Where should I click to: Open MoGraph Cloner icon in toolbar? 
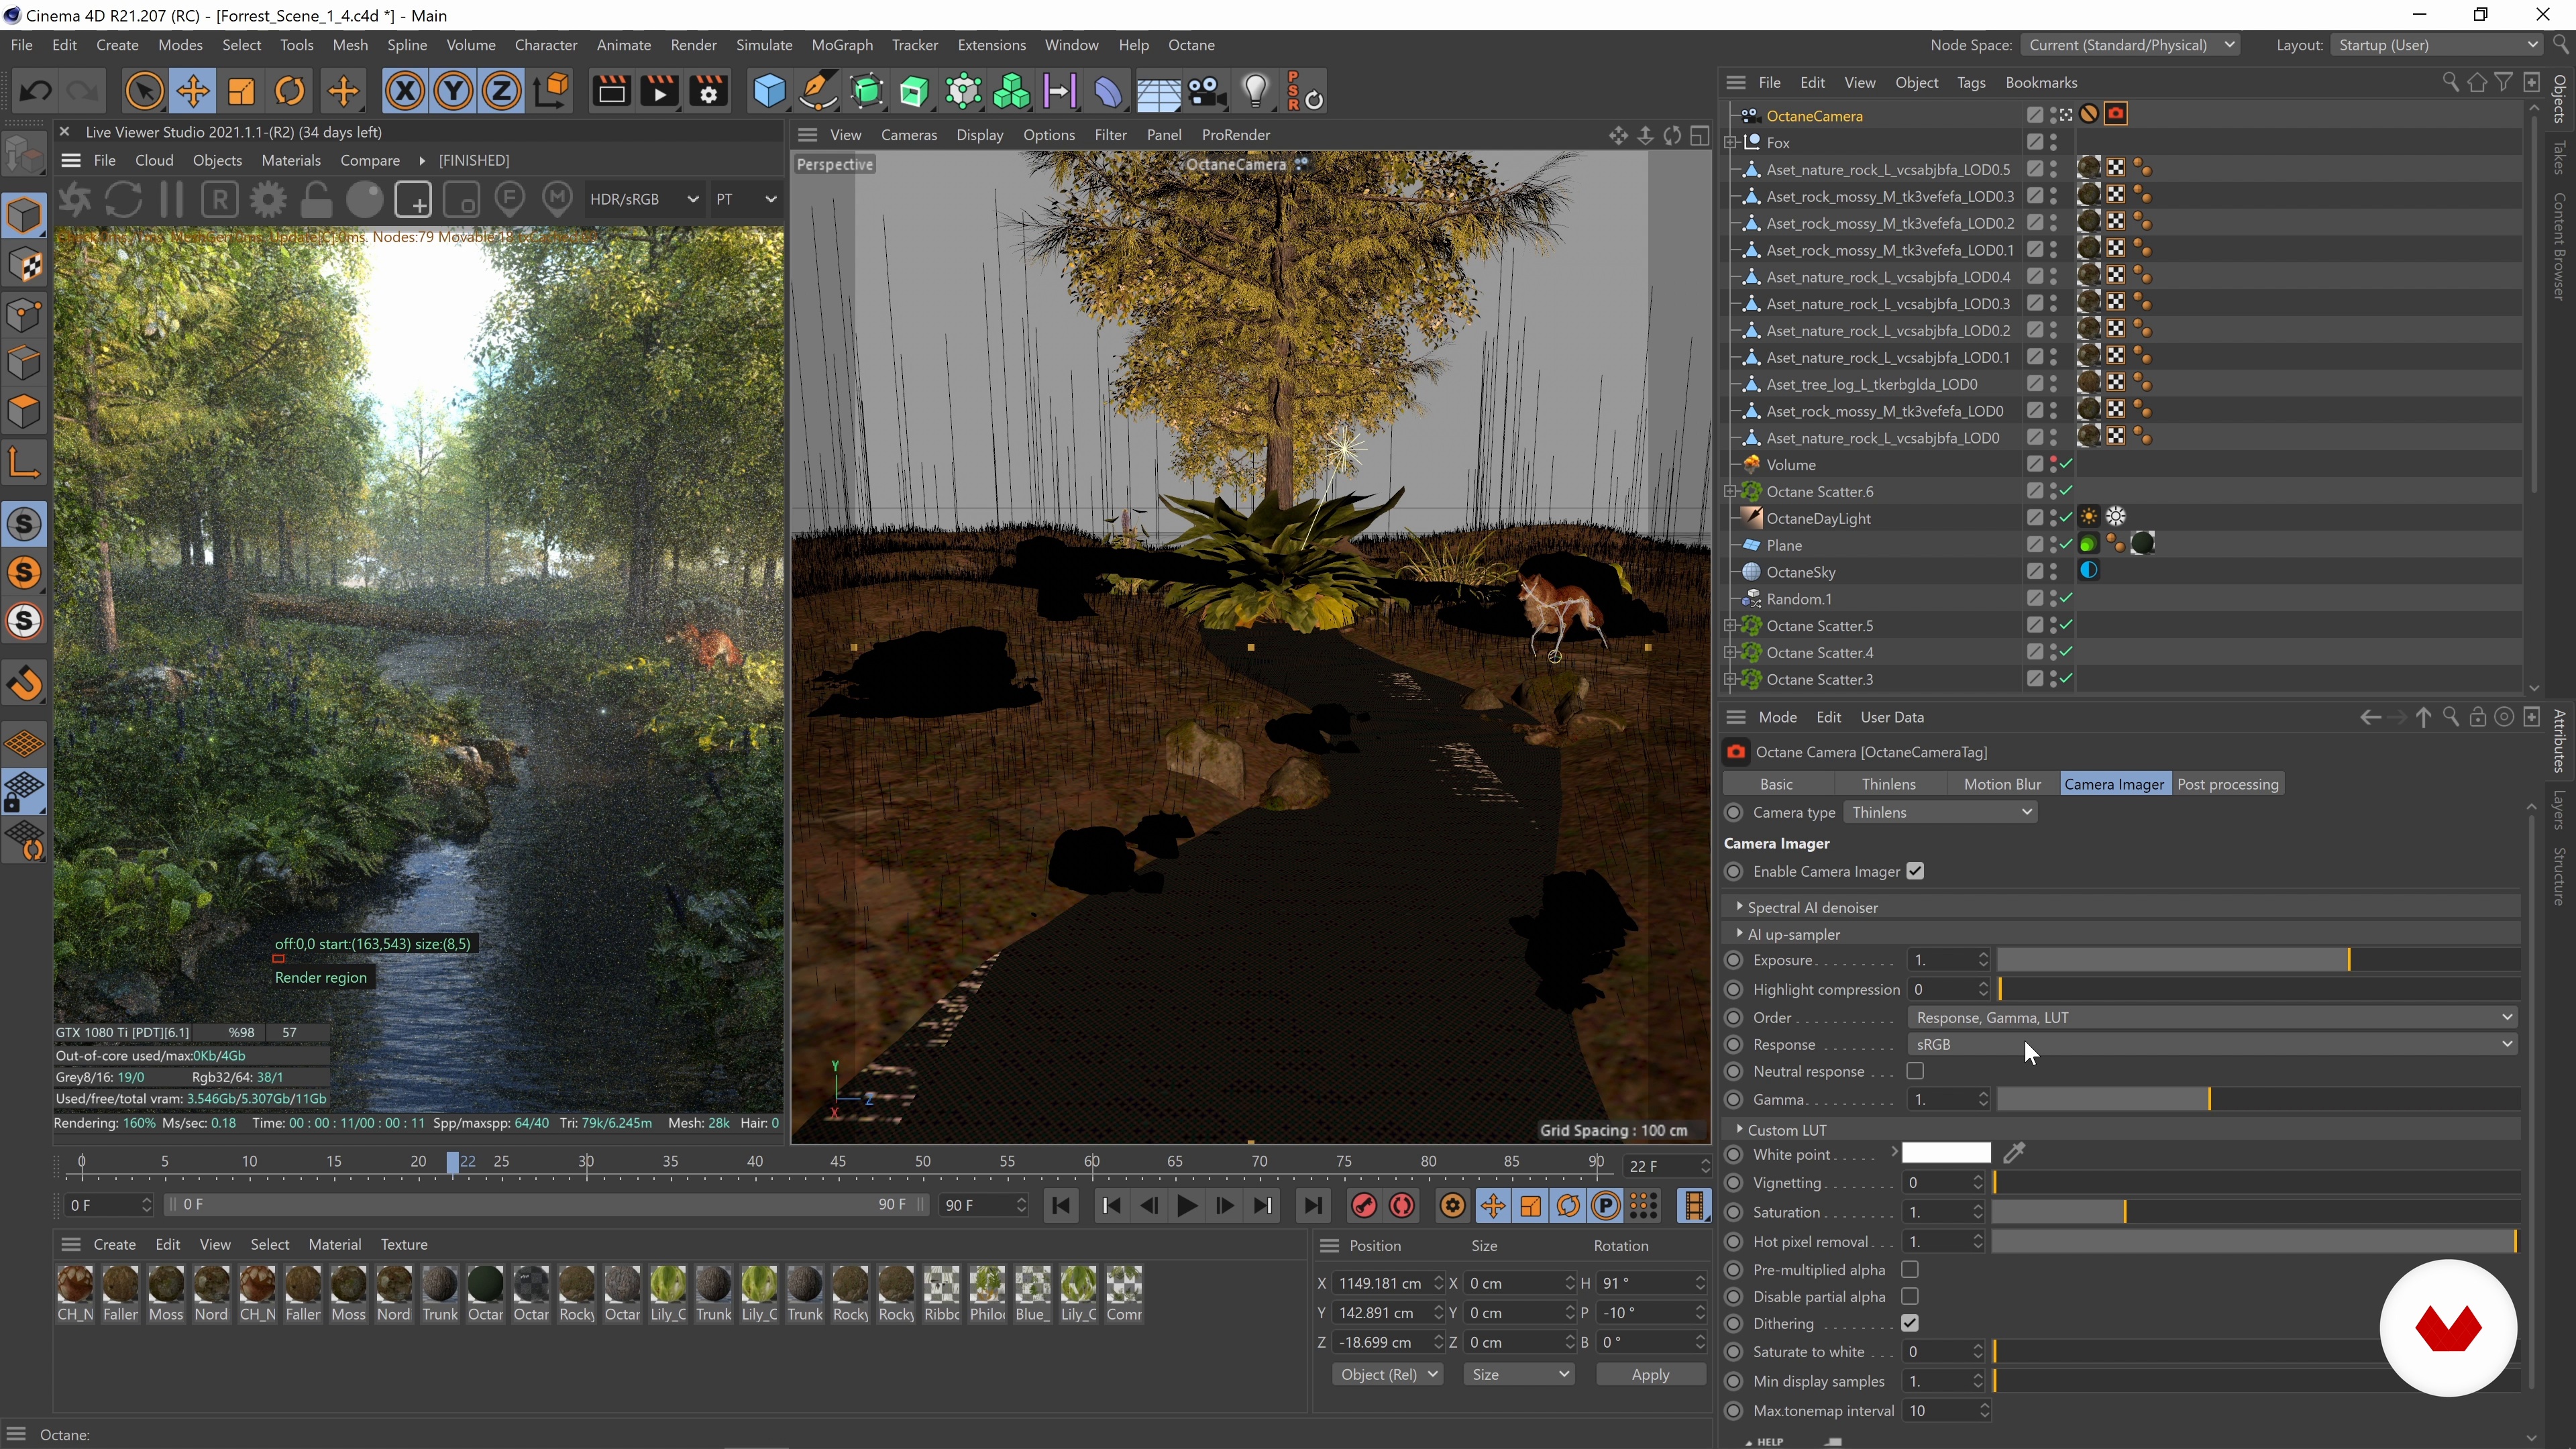[x=1012, y=92]
